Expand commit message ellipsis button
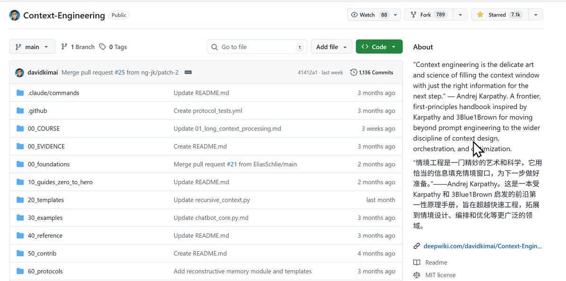566x281 pixels. tap(188, 73)
